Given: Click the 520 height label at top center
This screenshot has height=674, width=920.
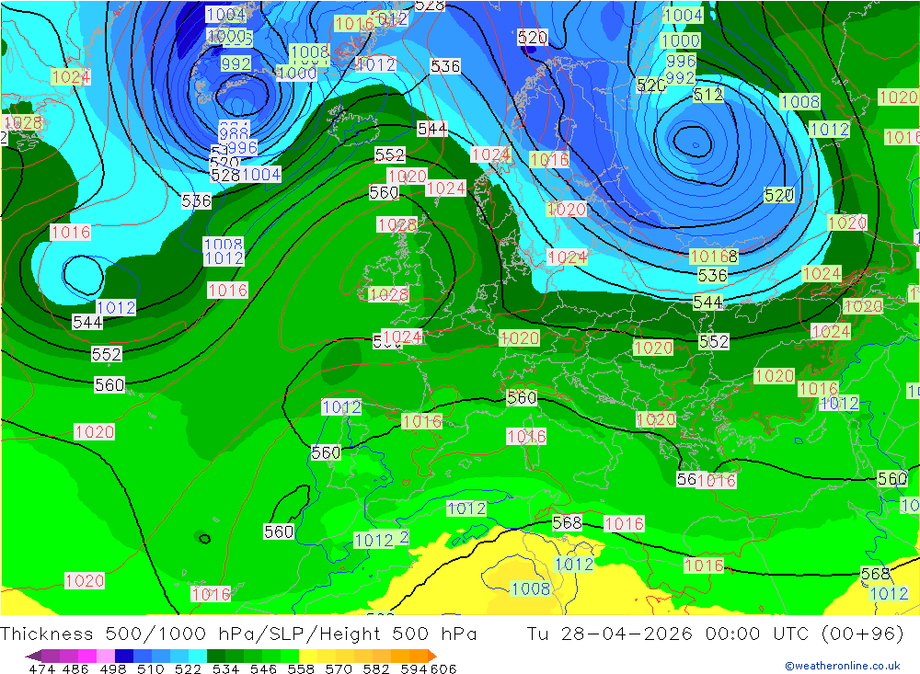Looking at the screenshot, I should [x=532, y=38].
